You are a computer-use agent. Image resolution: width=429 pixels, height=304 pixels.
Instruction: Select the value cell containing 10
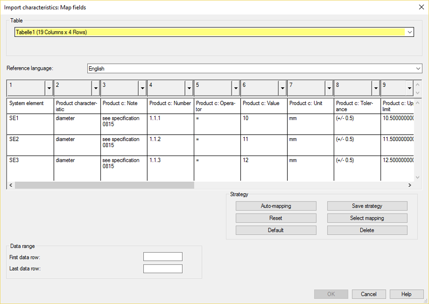coord(264,124)
